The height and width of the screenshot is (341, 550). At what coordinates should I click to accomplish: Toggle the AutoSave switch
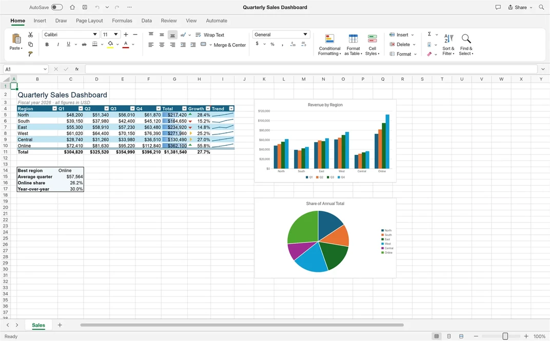(x=57, y=7)
